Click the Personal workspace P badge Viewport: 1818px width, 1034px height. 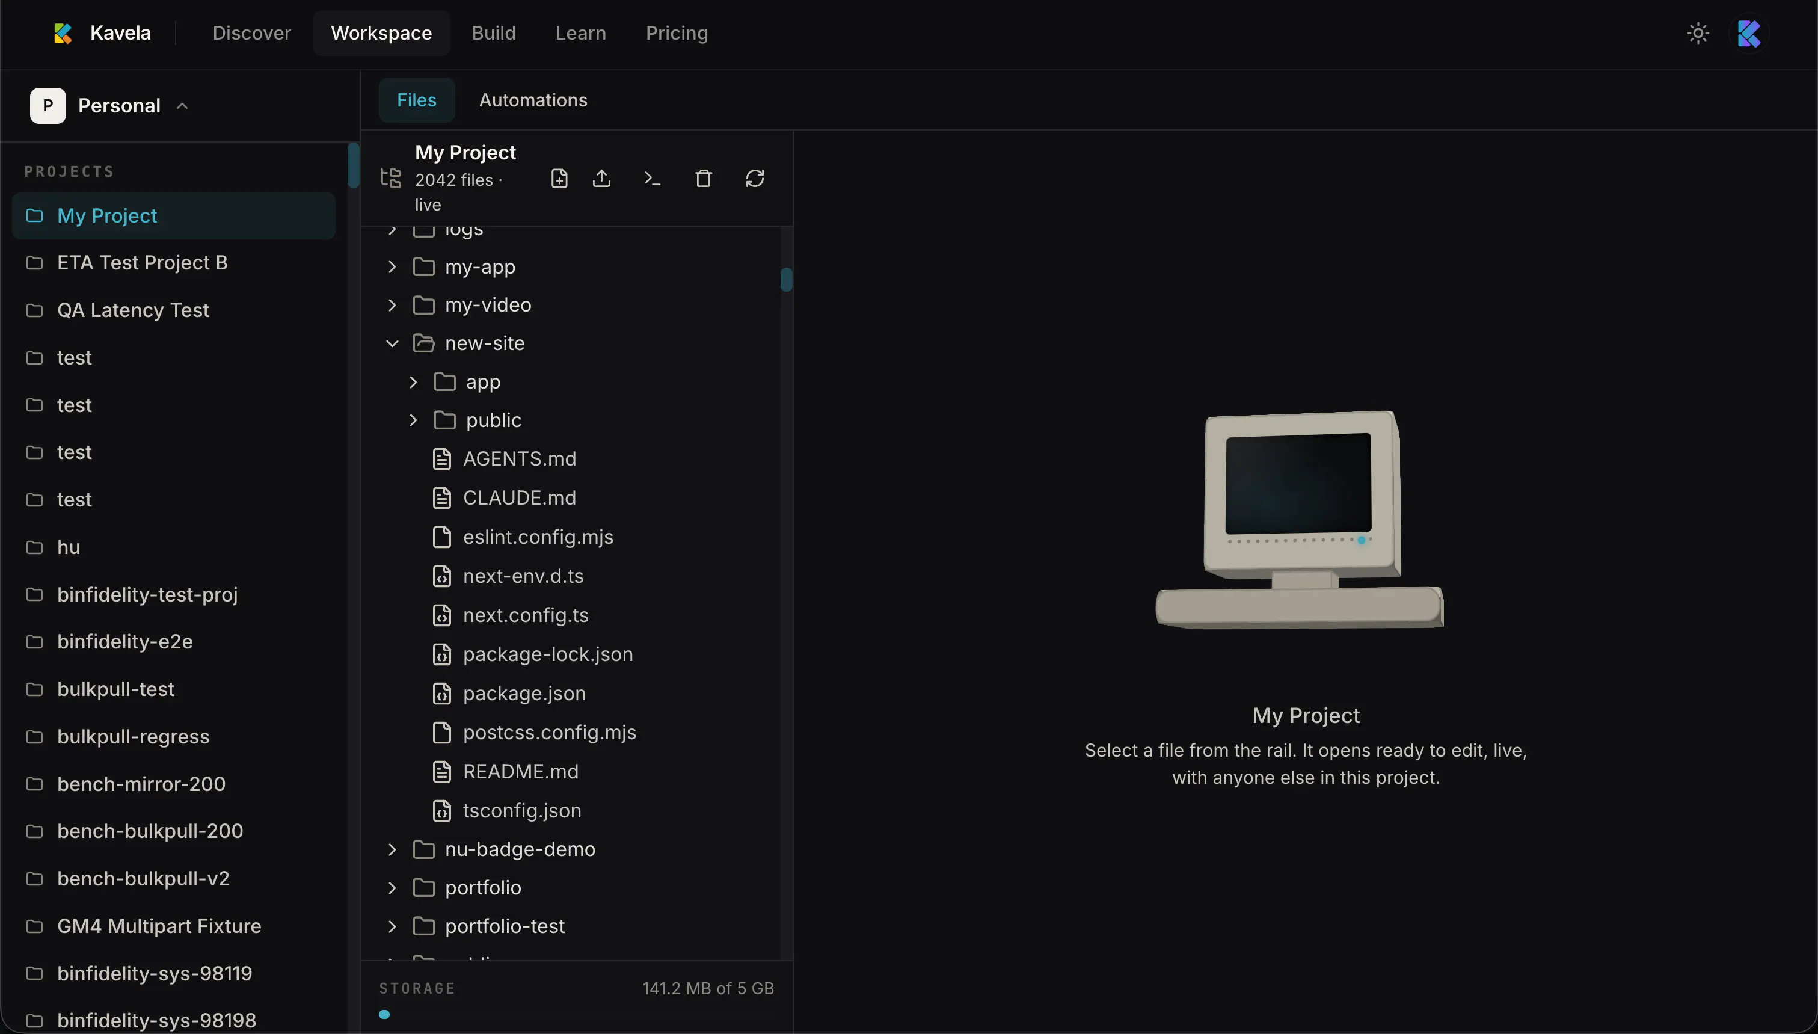[48, 106]
